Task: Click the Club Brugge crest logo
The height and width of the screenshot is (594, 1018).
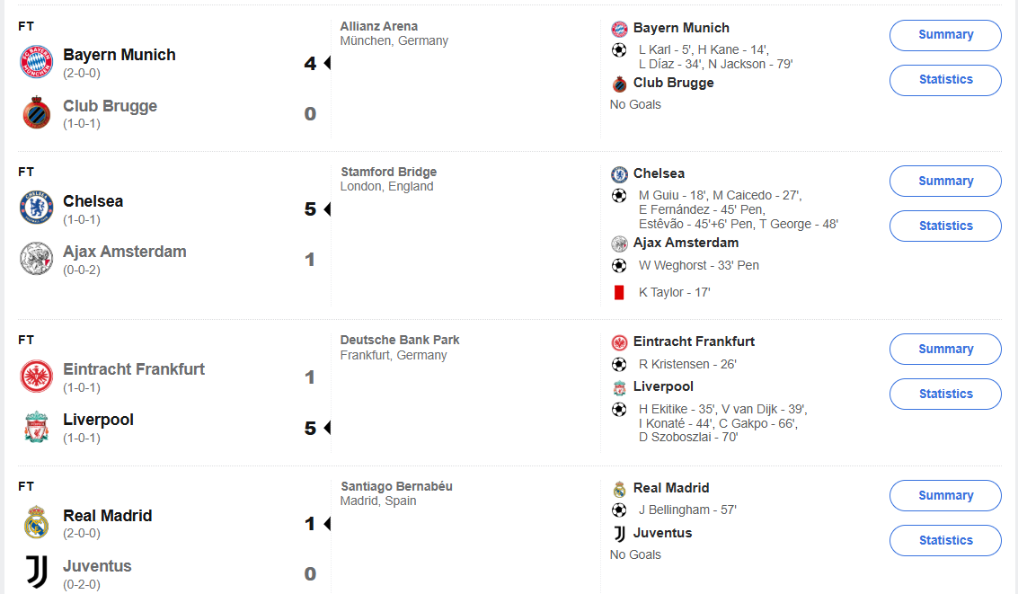Action: tap(37, 113)
